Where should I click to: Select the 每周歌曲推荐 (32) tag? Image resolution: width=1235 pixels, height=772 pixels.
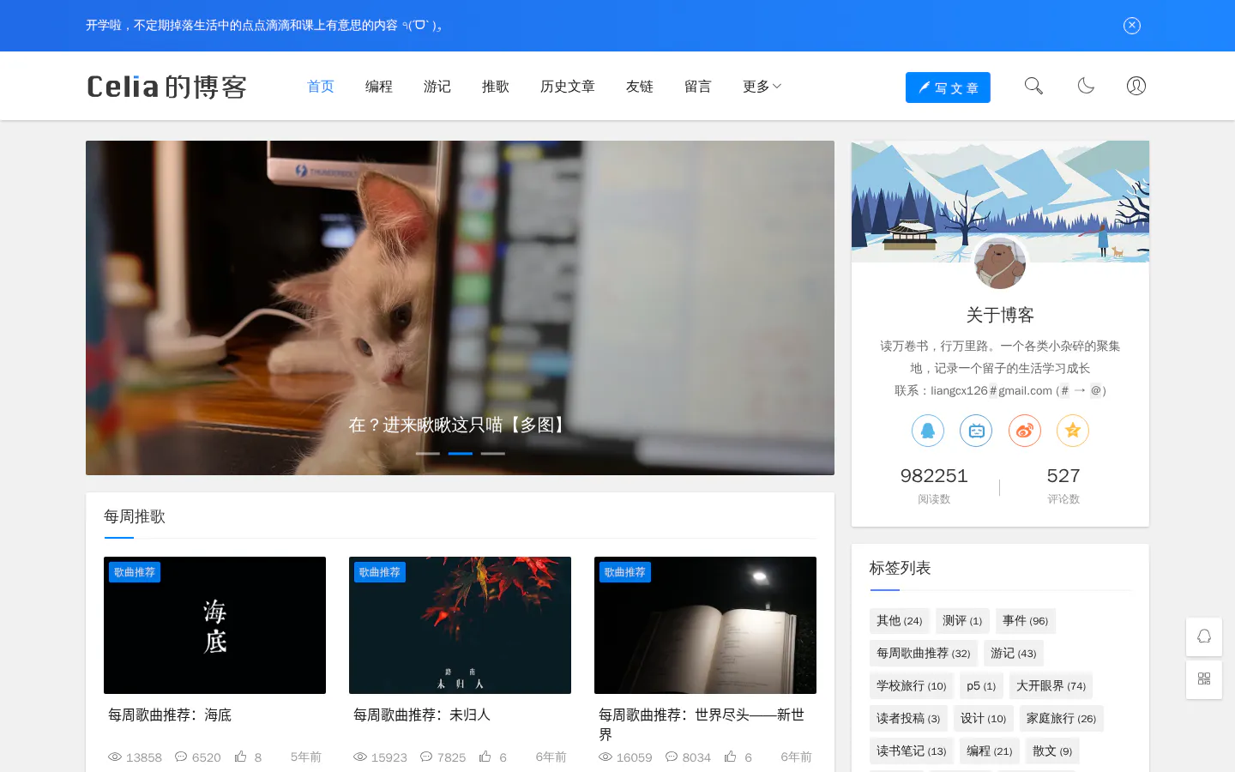pyautogui.click(x=924, y=654)
